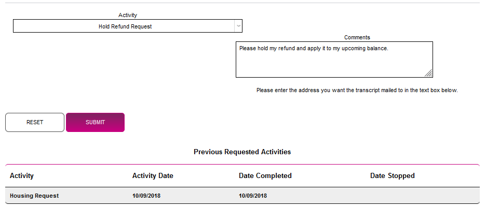The image size is (486, 207).
Task: Click the Previous Requested Activities heading
Action: click(x=242, y=152)
